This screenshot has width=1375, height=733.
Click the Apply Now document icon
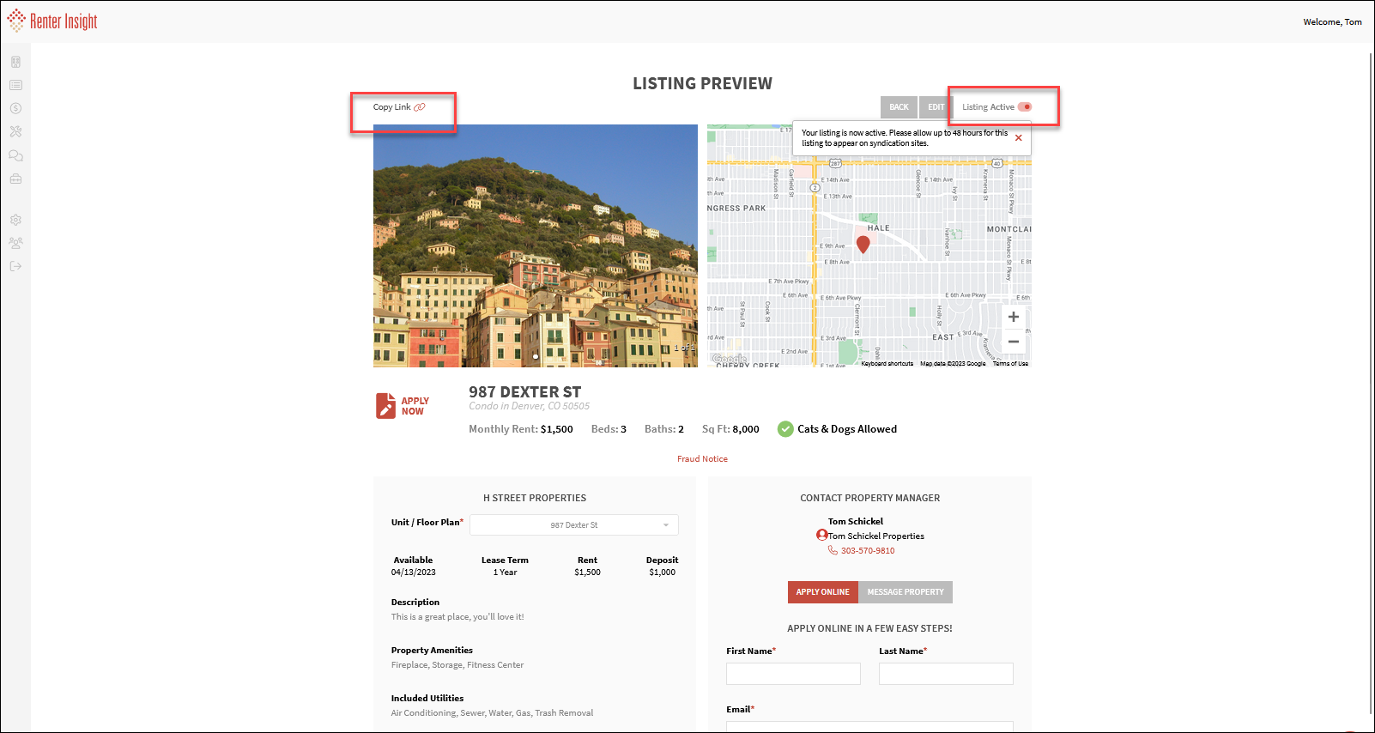(385, 405)
